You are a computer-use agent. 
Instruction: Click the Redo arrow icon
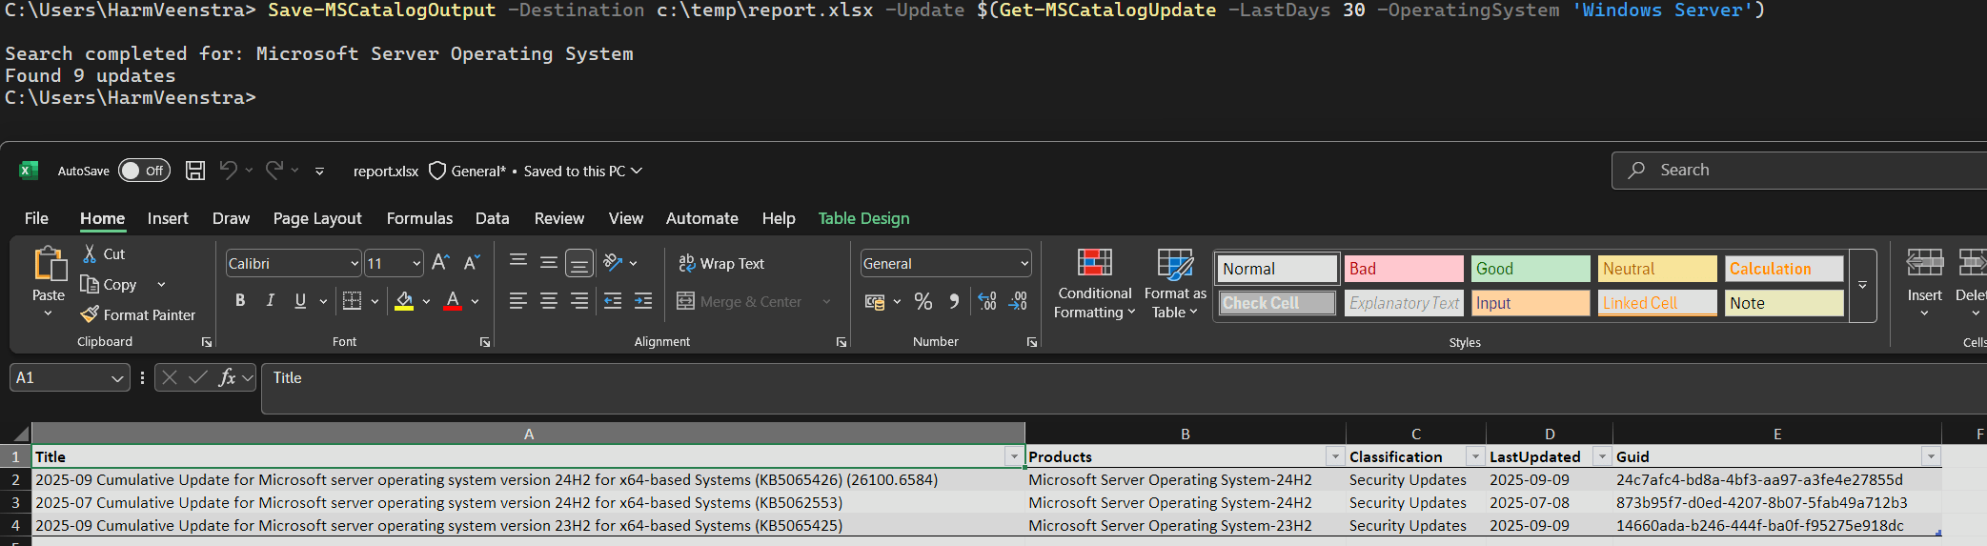274,170
